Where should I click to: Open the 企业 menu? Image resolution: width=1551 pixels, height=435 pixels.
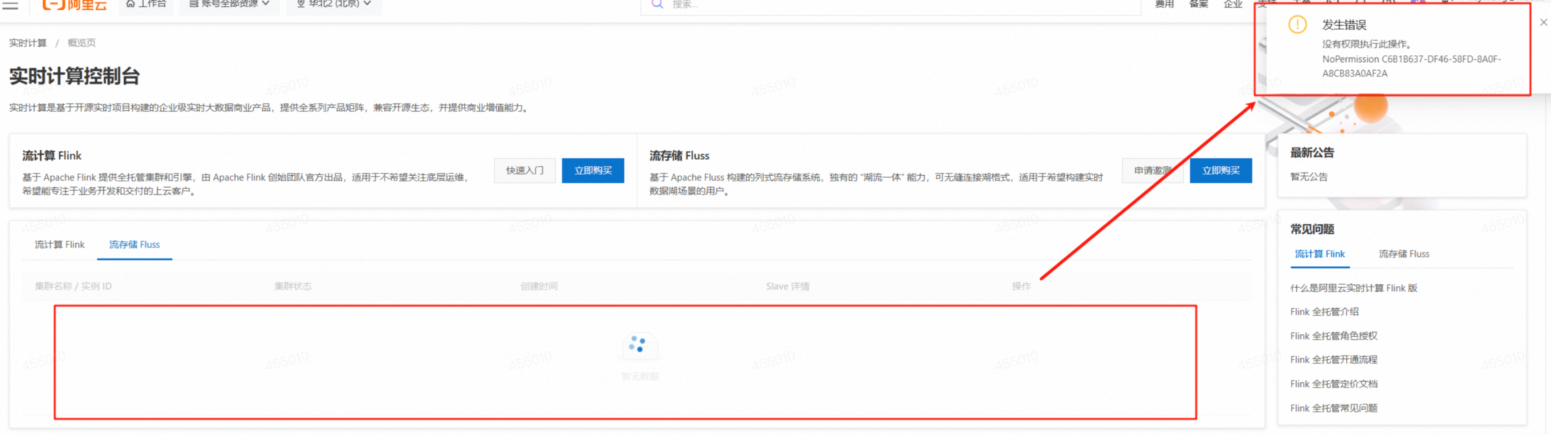coord(1233,4)
